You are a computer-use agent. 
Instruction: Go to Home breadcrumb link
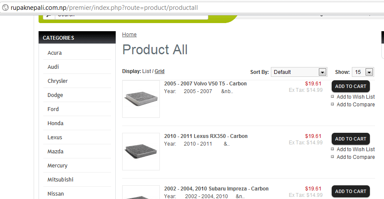coord(129,35)
